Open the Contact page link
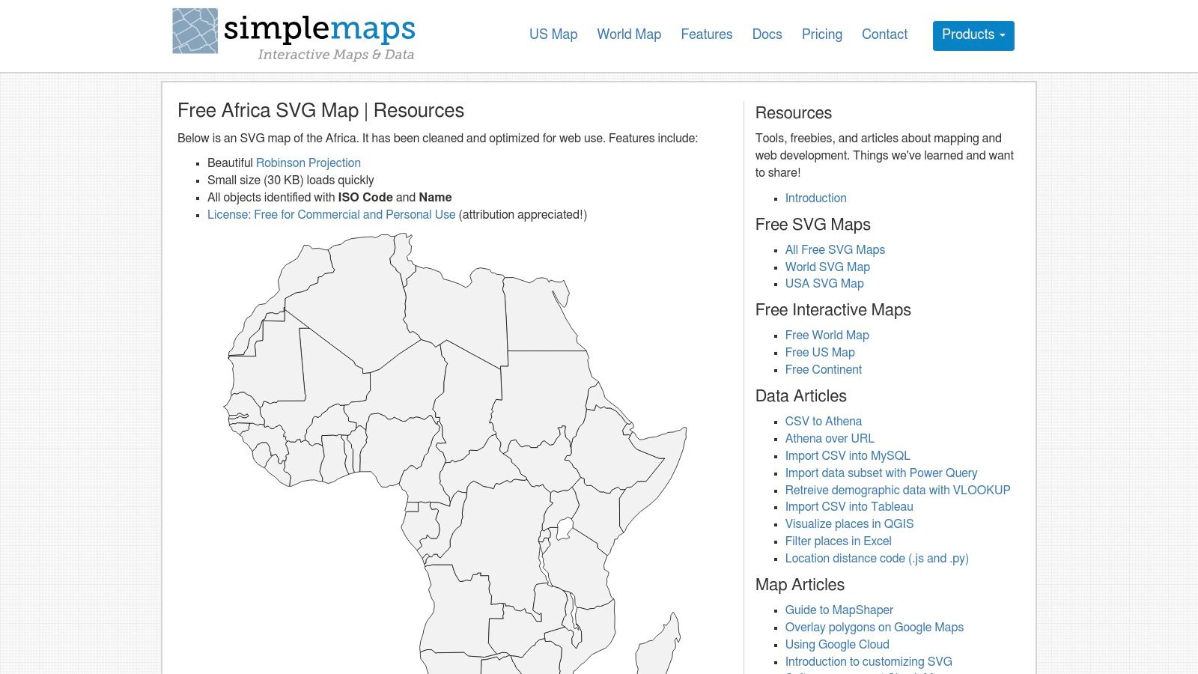Image resolution: width=1198 pixels, height=674 pixels. [x=885, y=34]
